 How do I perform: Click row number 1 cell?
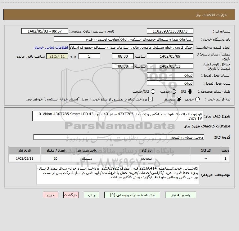pos(225,158)
